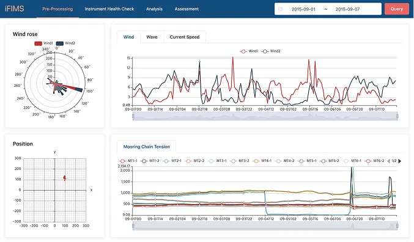Edit the start date 2015-09-01

303,9
